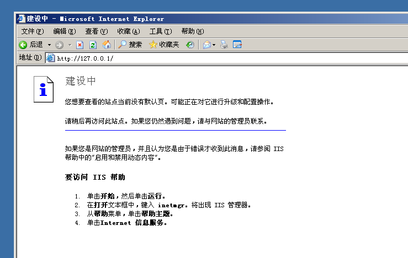This screenshot has width=408, height=258.
Task: Click the grey Forward arrow button
Action: (x=60, y=45)
